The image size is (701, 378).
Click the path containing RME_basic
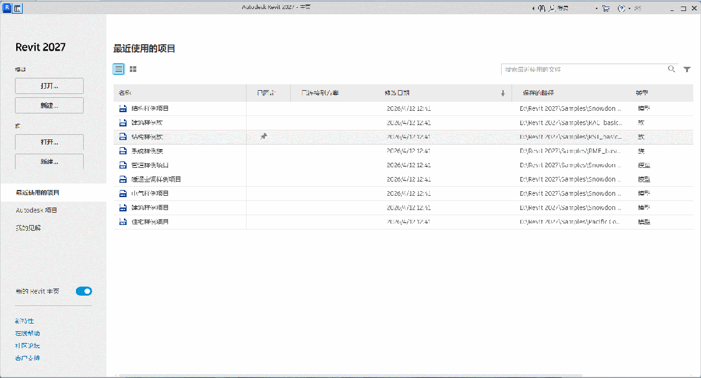coord(570,151)
